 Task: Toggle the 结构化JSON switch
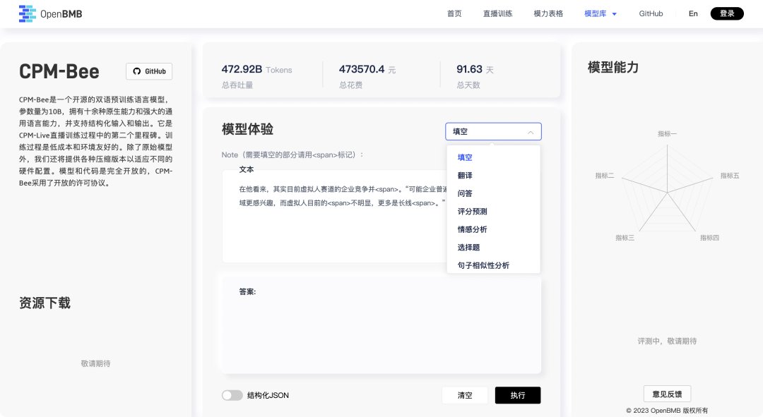232,395
